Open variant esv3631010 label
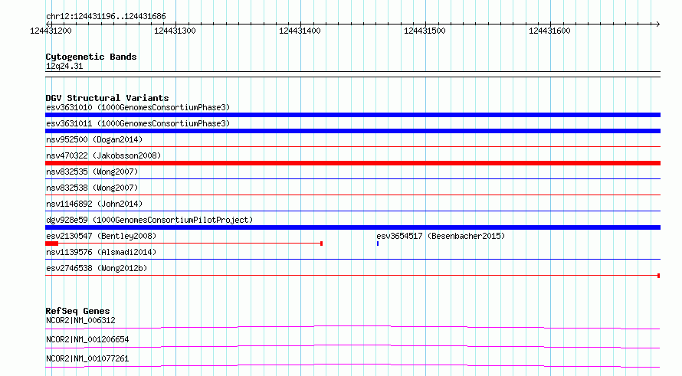Viewport: 682px width, 376px height. [x=138, y=107]
